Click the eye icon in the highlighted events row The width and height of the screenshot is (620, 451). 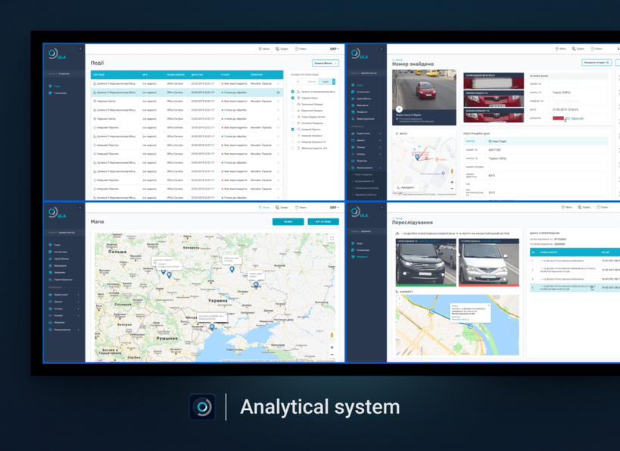point(278,92)
